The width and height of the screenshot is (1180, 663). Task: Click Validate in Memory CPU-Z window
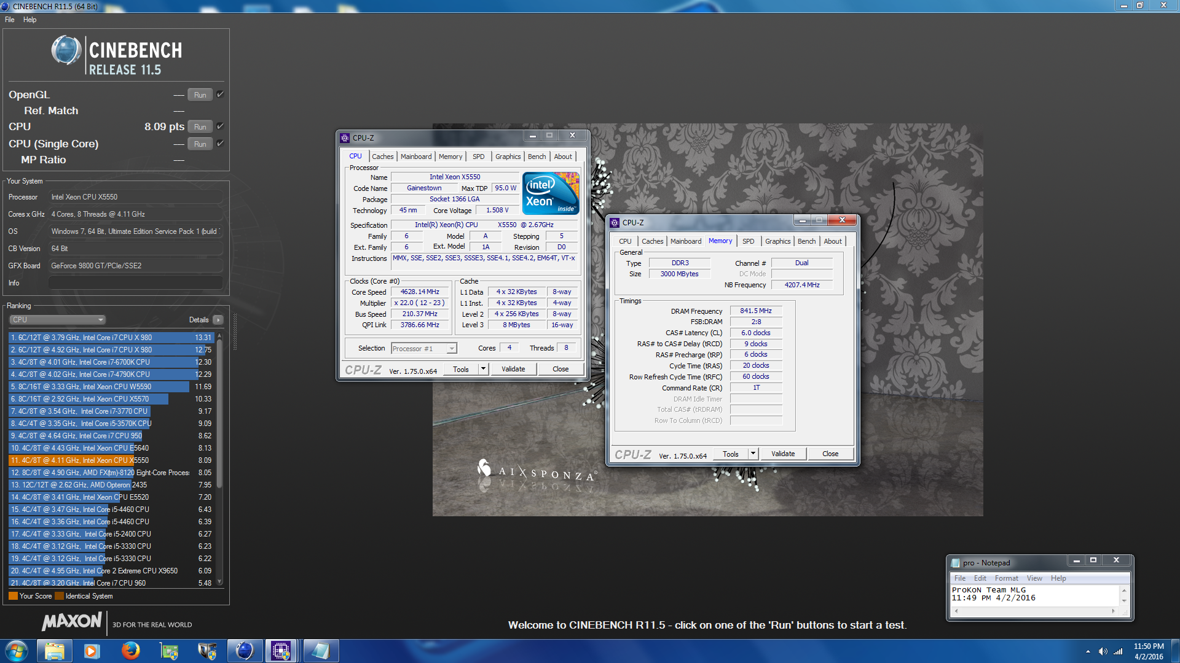[x=783, y=454]
